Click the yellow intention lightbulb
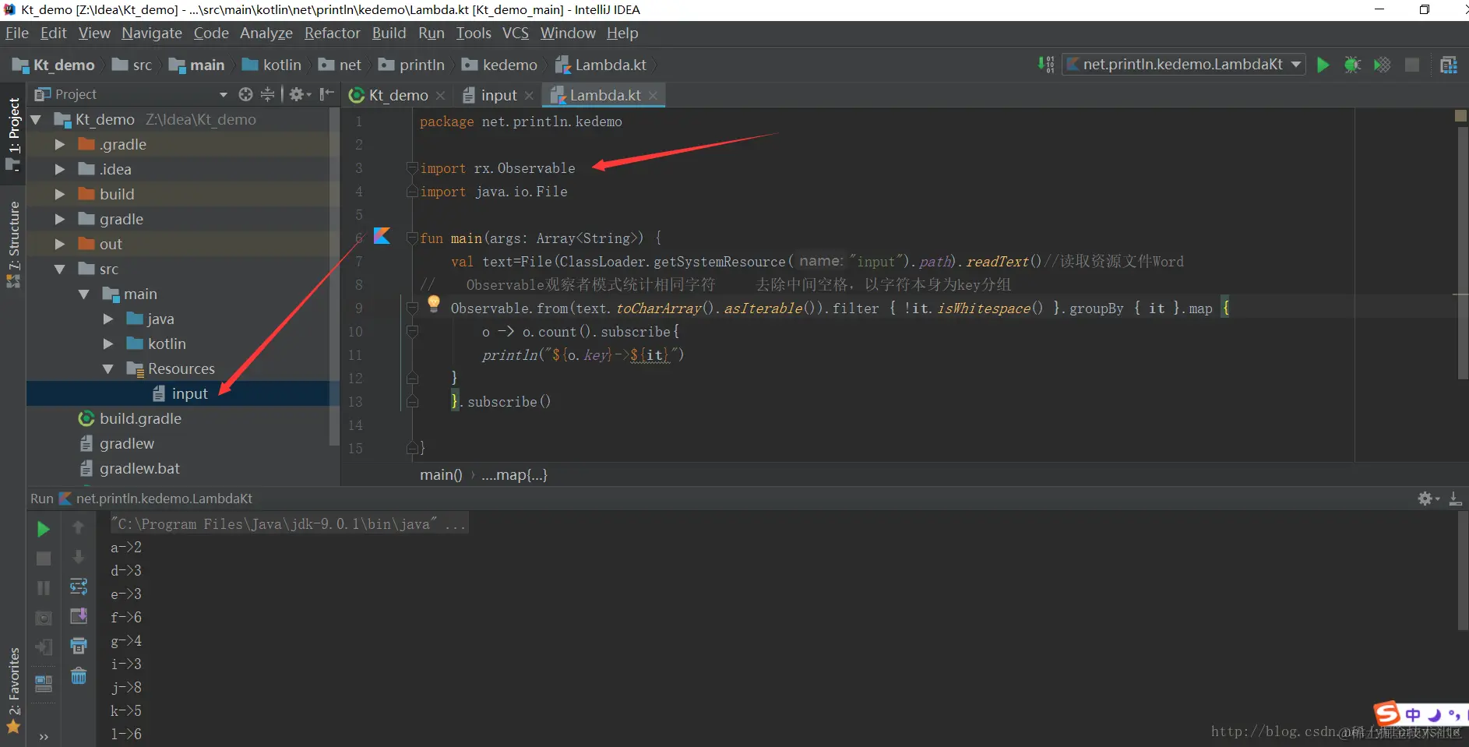Image resolution: width=1469 pixels, height=747 pixels. [434, 304]
